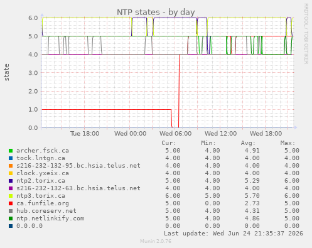The height and width of the screenshot is (248, 312).
Task: Click the Munin 2.0.76 version text
Action: tap(156, 241)
